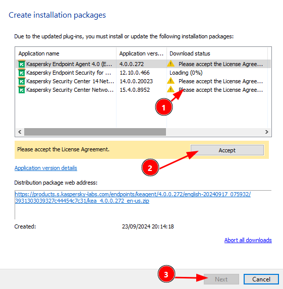
Task: Click the package icon beside version 15.4.0.8952
Action: [x=22, y=90]
